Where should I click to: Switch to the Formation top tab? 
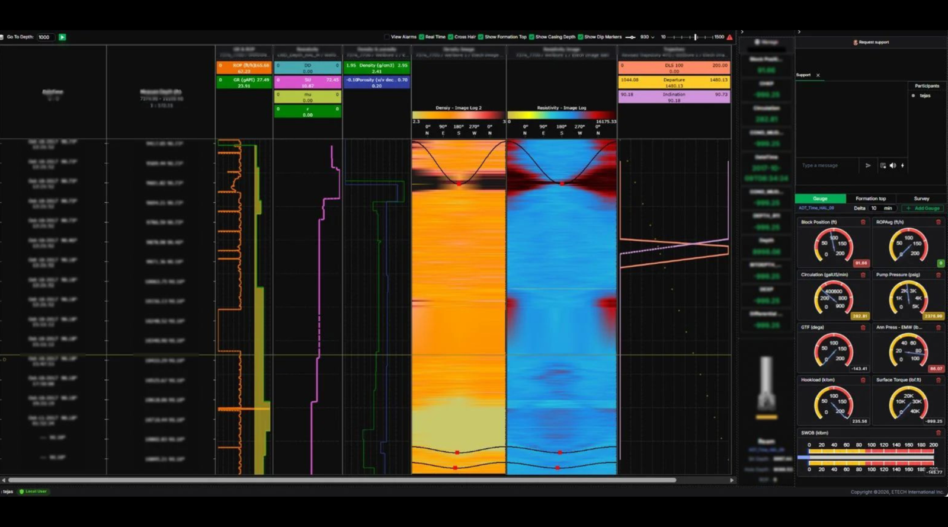coord(870,199)
